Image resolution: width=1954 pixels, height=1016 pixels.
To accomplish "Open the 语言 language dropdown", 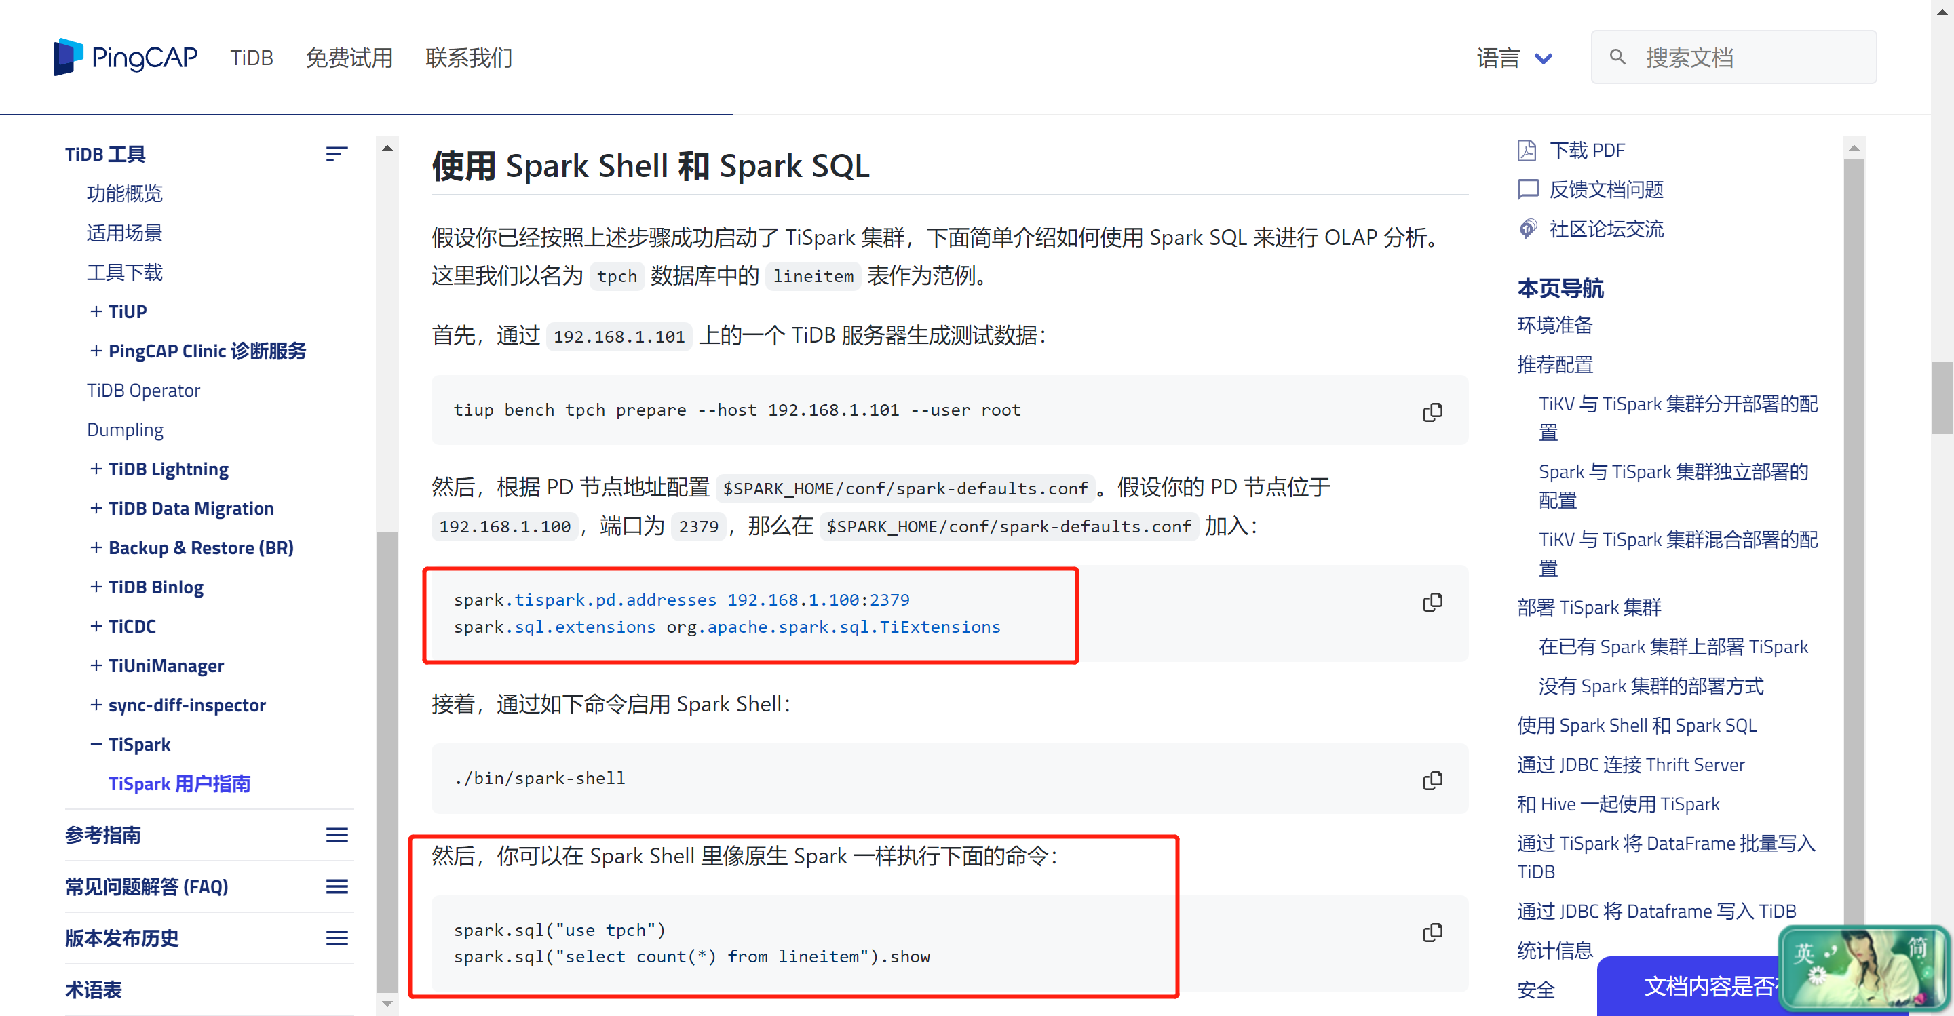I will (x=1514, y=58).
